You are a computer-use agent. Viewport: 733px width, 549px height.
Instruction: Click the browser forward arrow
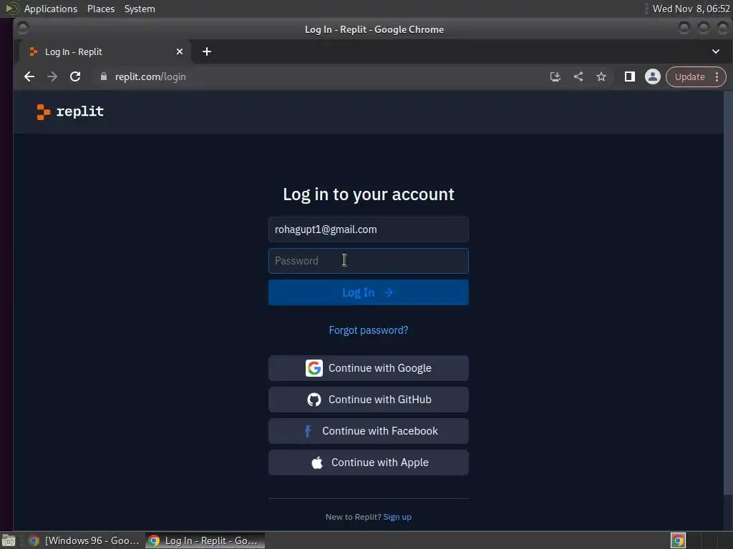52,76
